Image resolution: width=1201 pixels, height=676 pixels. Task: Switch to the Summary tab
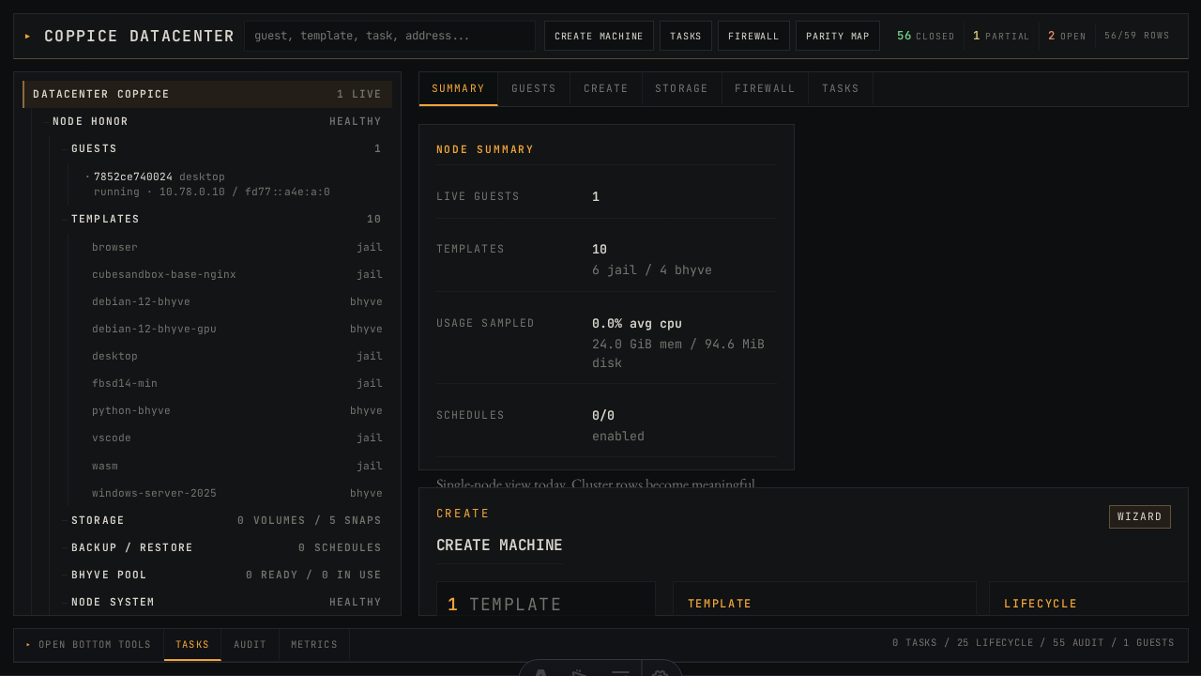(459, 89)
